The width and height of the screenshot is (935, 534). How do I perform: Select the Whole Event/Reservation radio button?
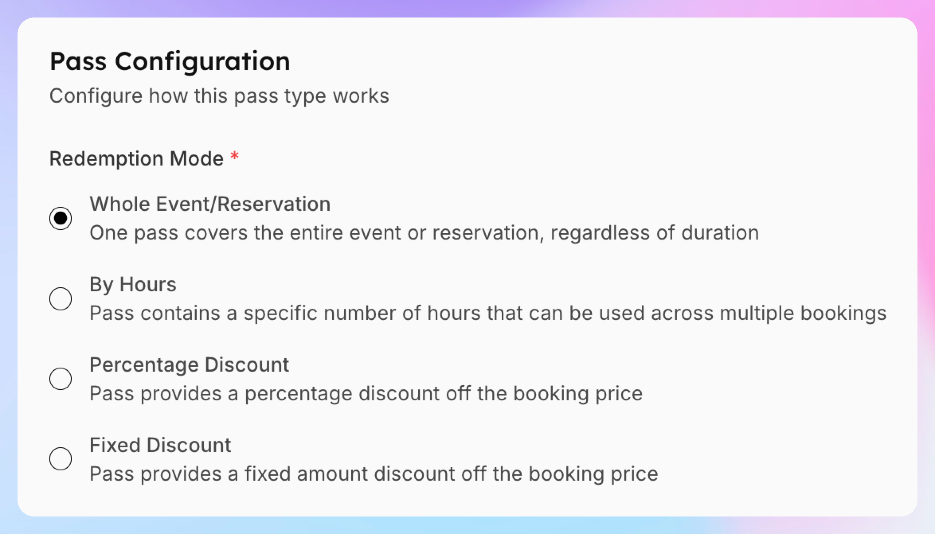(61, 218)
